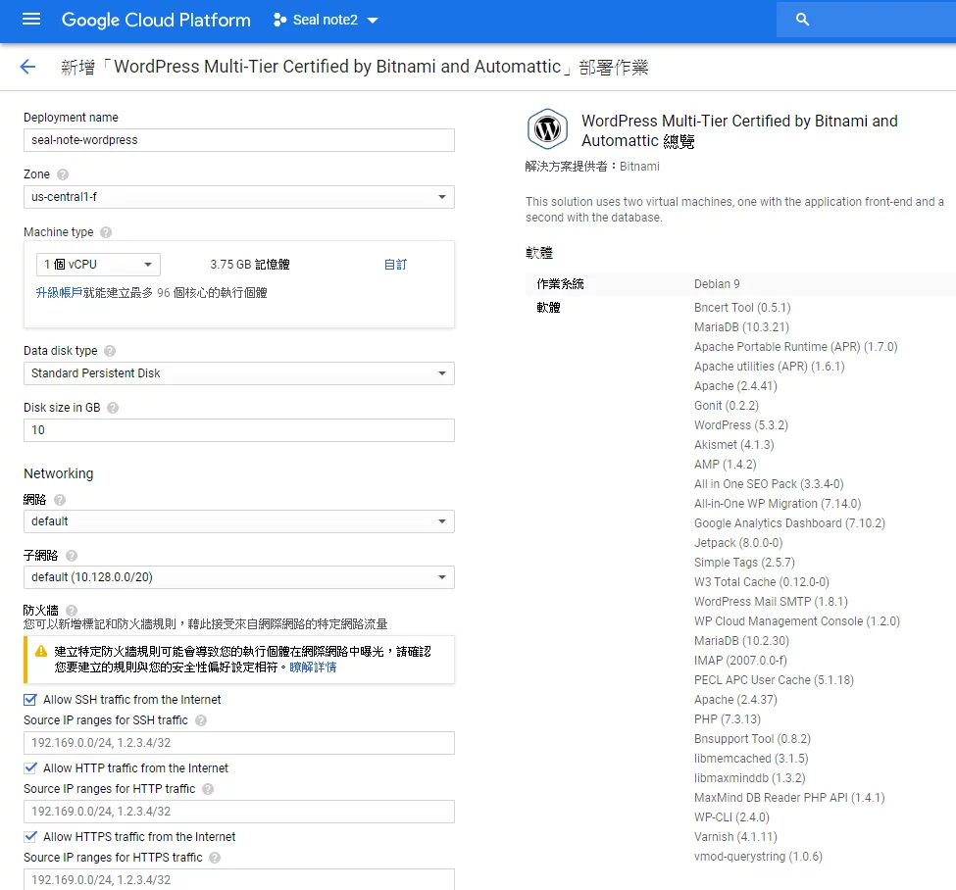Select the text '3.75 GB 記憶體'
The image size is (956, 890).
click(250, 265)
